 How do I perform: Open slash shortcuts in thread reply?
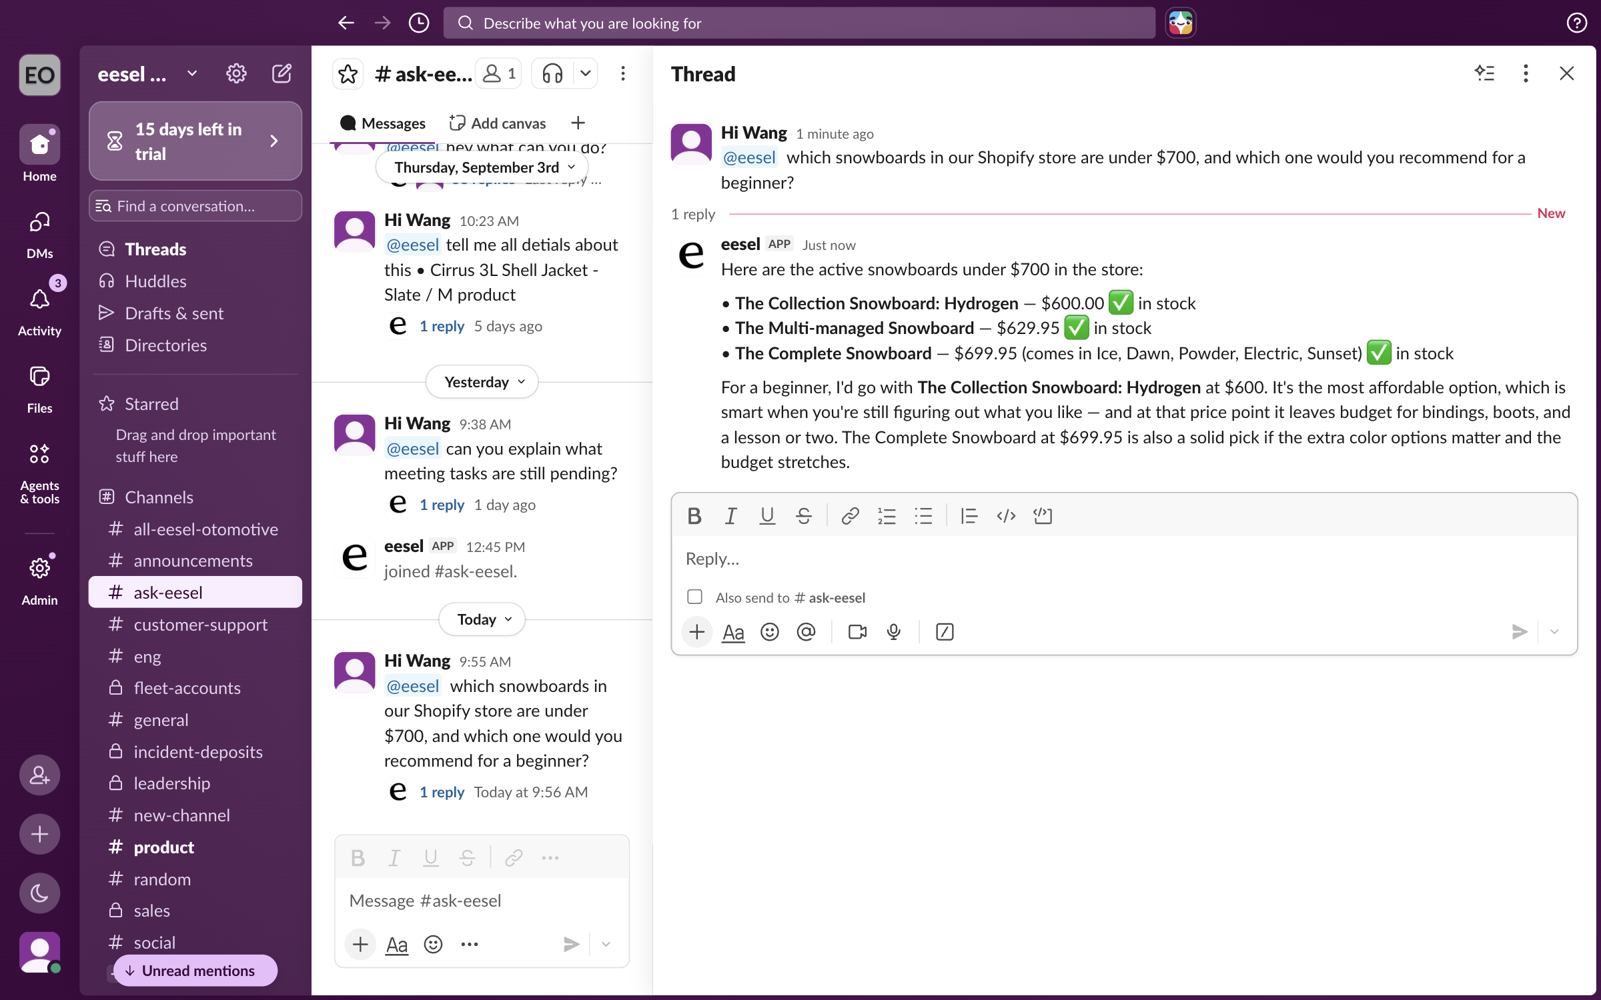(945, 632)
